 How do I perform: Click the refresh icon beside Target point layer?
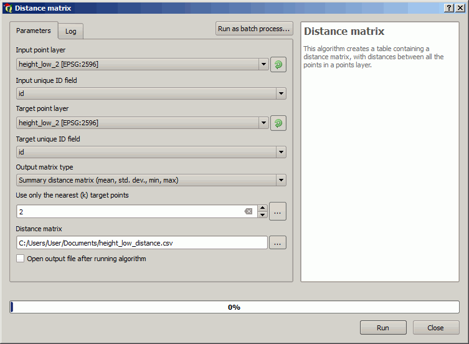(278, 123)
